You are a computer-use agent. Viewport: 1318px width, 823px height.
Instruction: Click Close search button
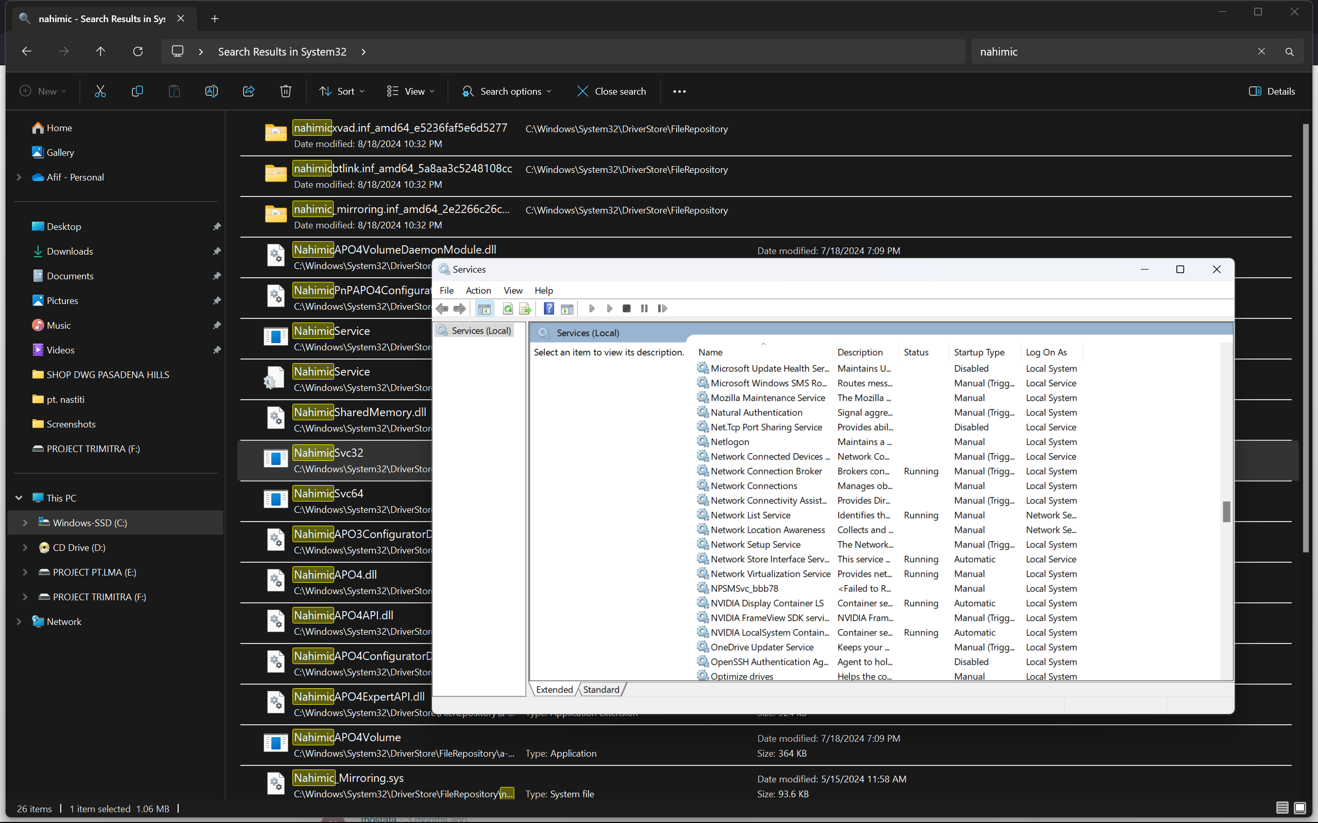(611, 91)
